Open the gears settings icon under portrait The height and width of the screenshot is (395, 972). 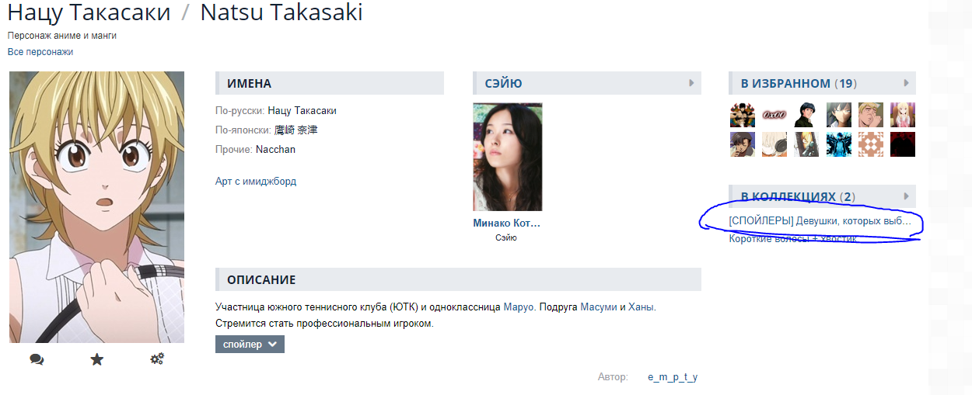157,359
